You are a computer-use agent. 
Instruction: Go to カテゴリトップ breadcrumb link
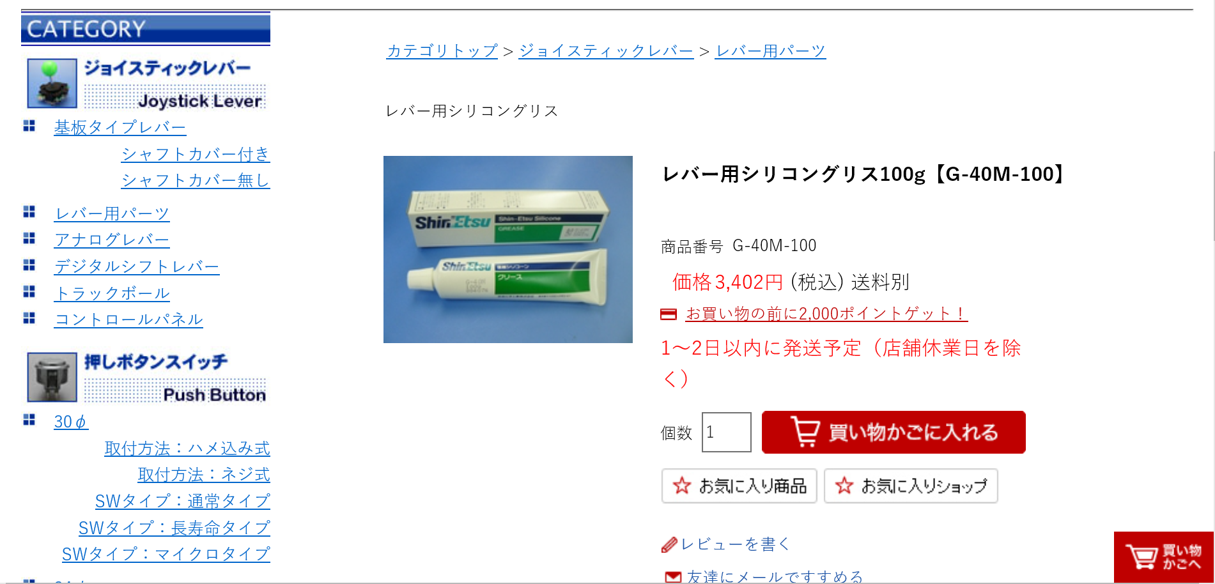click(x=442, y=51)
